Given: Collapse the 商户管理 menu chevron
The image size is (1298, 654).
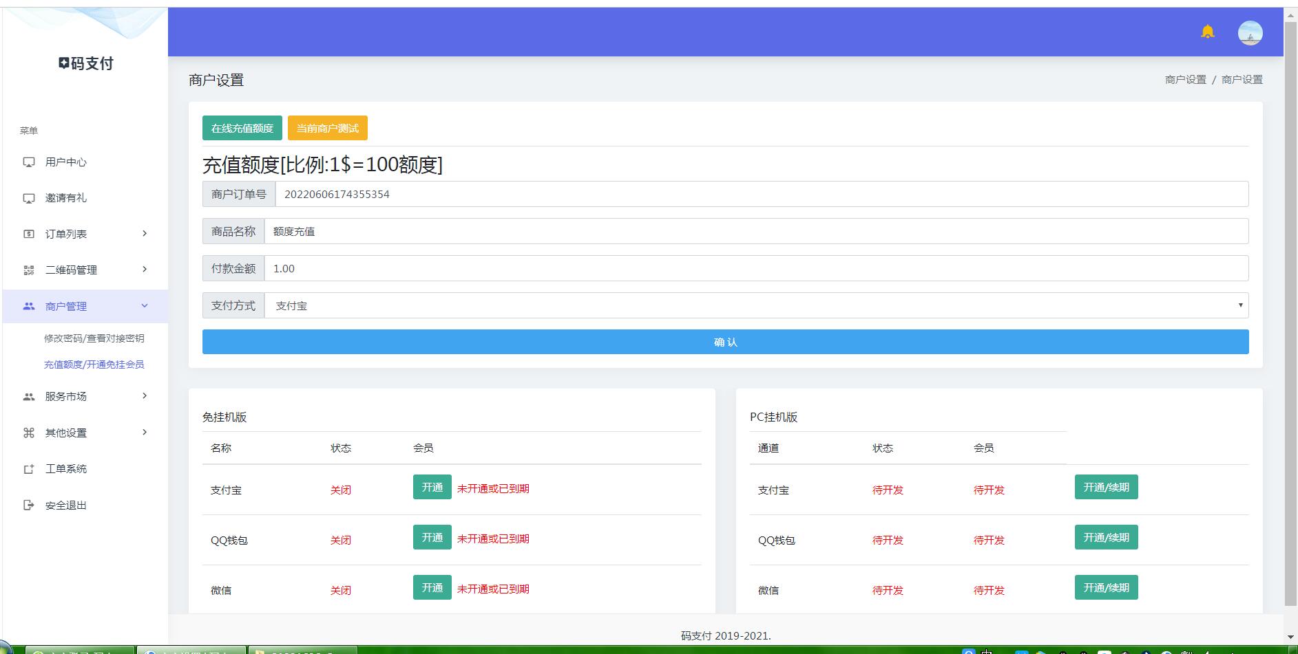Looking at the screenshot, I should (x=145, y=306).
